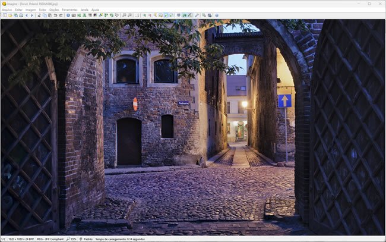Click the save disk icon in toolbar
Image resolution: width=386 pixels, height=242 pixels.
tap(15, 15)
